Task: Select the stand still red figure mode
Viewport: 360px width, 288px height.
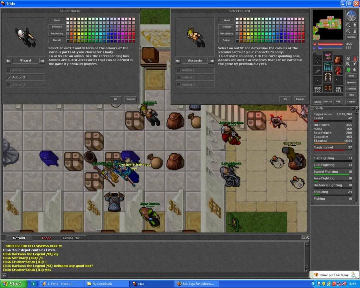Action: click(x=355, y=58)
